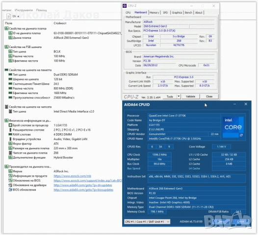This screenshot has height=235, width=258.
Task: Click the Intel Core i7 logo badge
Action: [233, 127]
